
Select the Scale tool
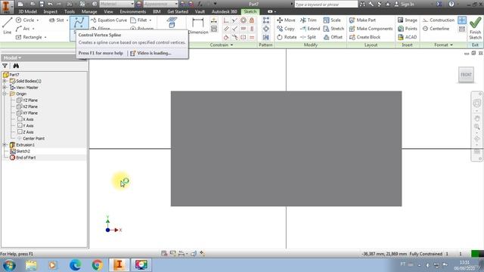332,20
